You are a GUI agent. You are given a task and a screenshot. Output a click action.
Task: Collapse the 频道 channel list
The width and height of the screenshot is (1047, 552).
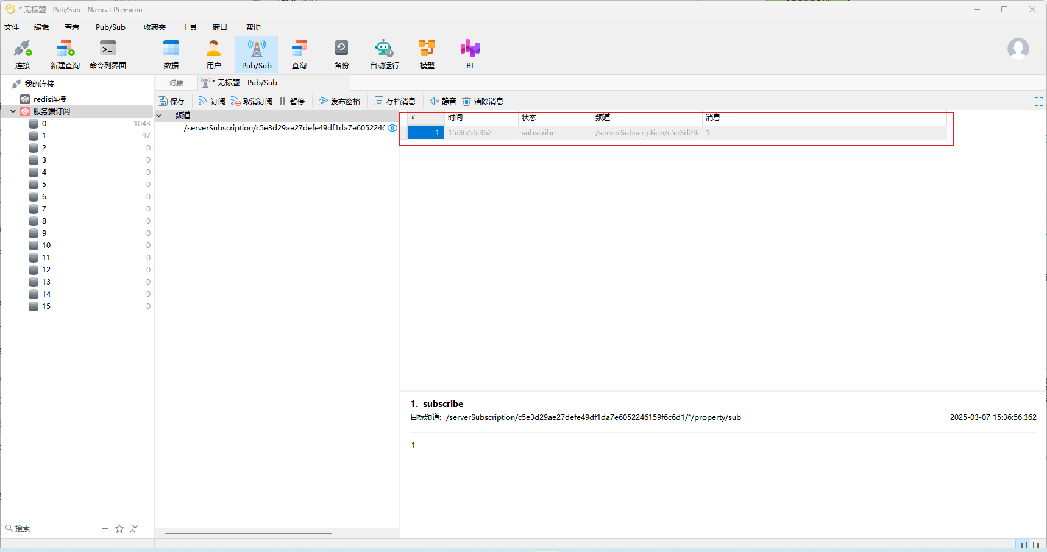159,115
